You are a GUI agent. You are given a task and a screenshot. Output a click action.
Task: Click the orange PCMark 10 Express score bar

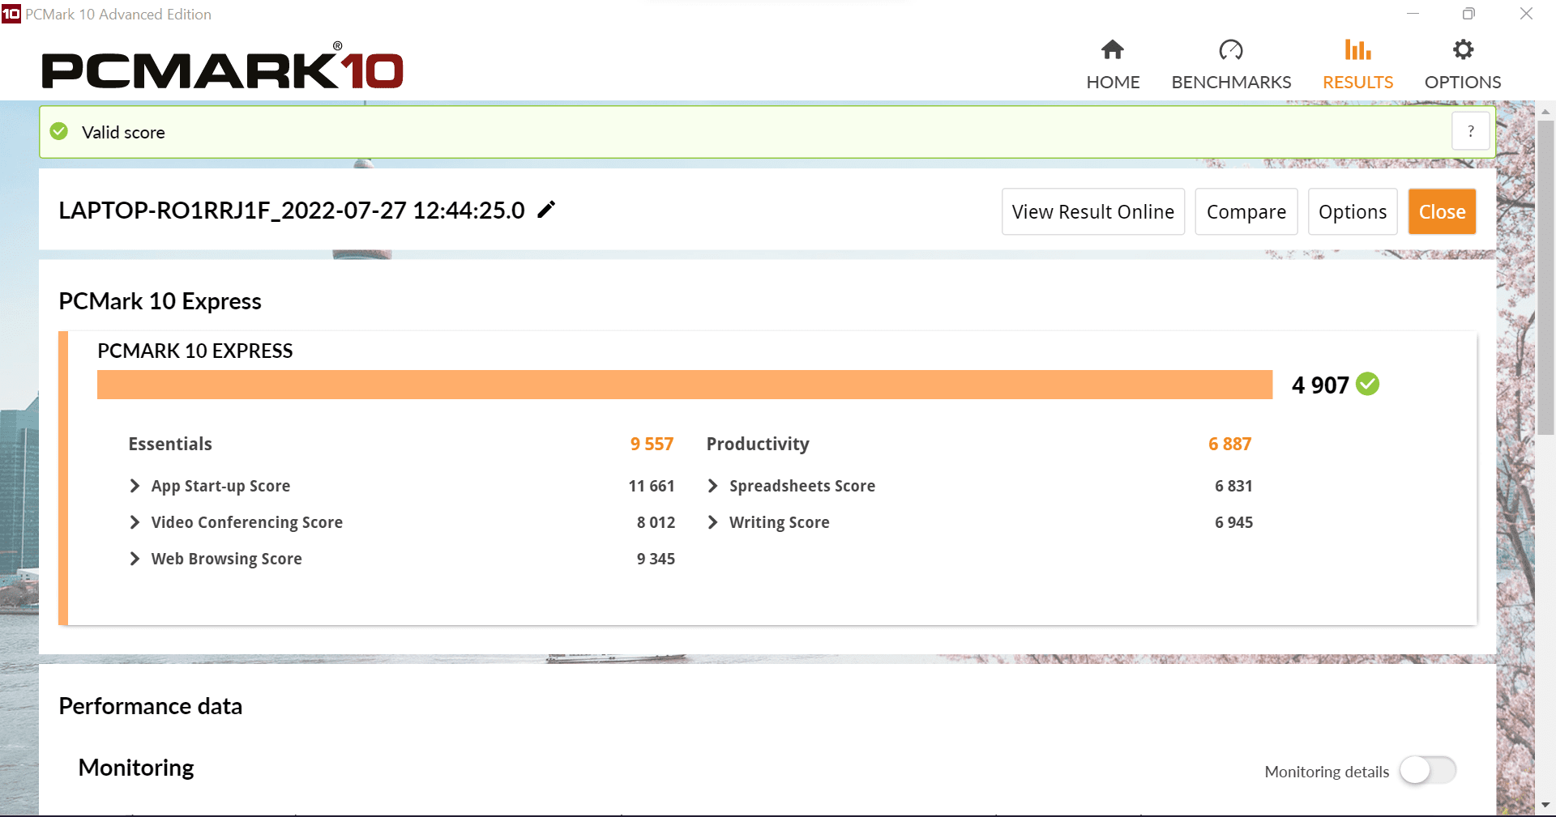tap(685, 385)
